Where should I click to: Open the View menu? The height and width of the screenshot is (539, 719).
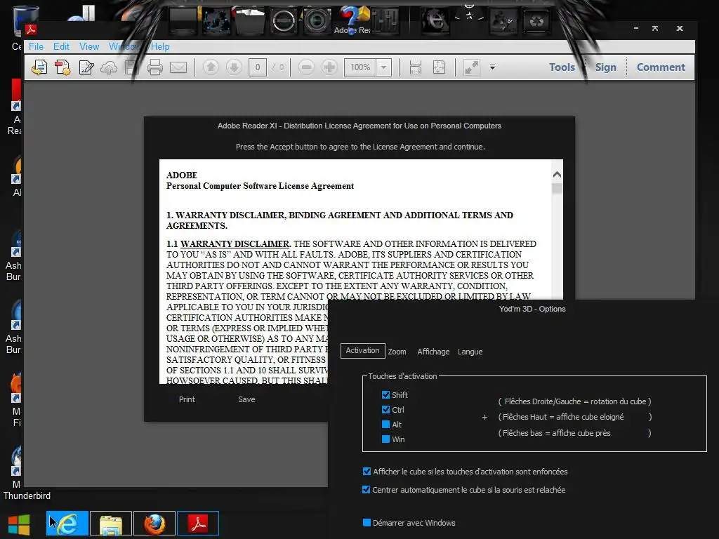(89, 46)
